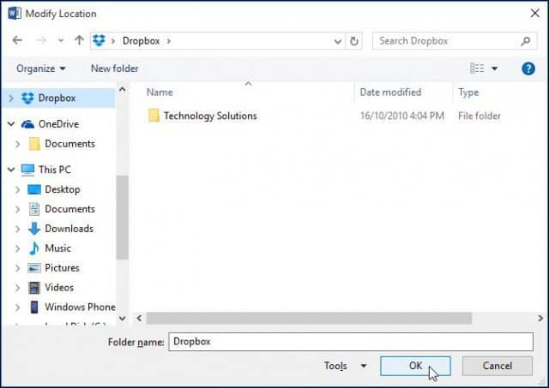Click the navigation pane scroll down arrow

[122, 318]
